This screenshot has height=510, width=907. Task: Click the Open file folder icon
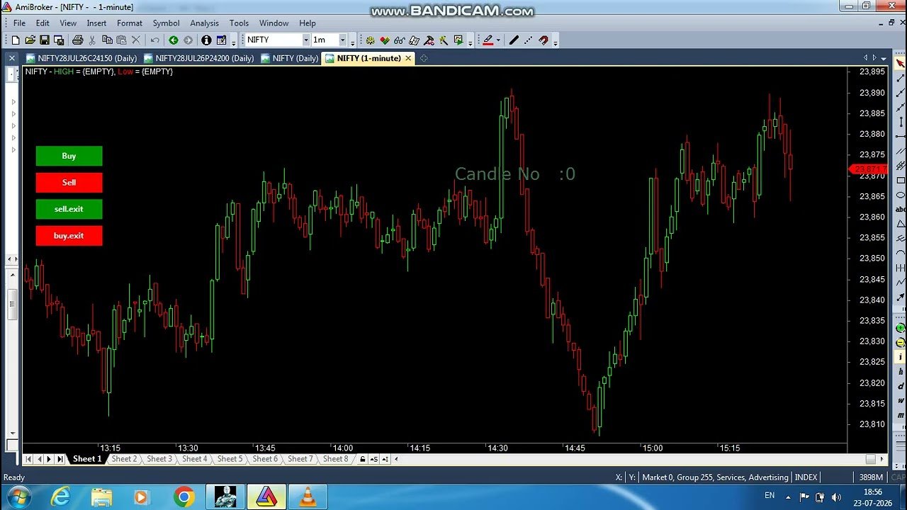(x=30, y=40)
